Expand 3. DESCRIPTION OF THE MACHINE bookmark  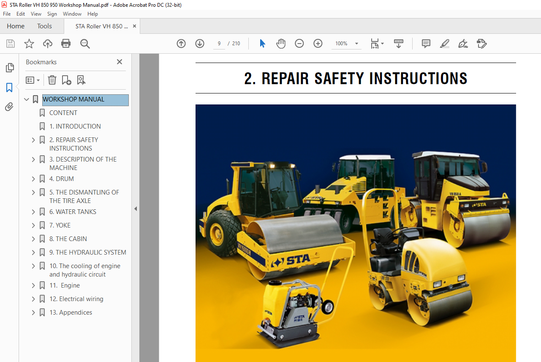pos(33,159)
